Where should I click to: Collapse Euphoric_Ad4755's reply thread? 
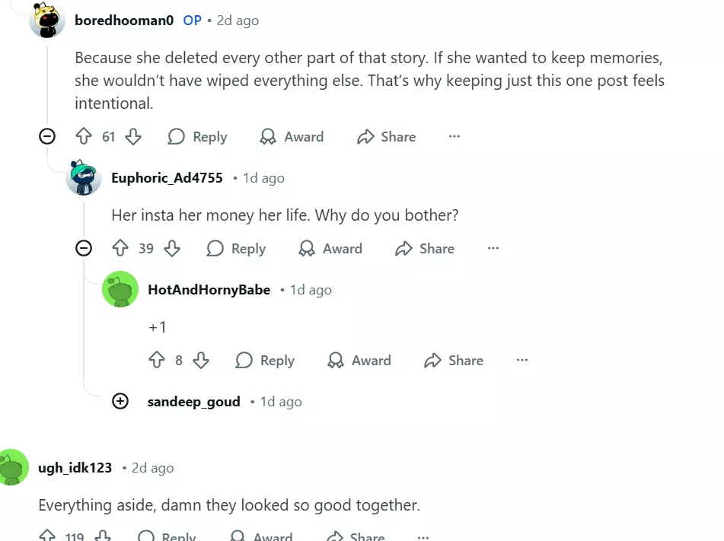click(x=84, y=249)
